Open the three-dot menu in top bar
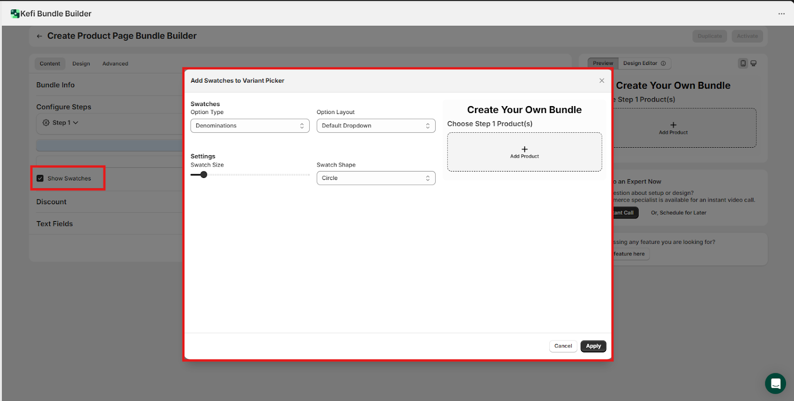This screenshot has height=401, width=794. tap(782, 14)
